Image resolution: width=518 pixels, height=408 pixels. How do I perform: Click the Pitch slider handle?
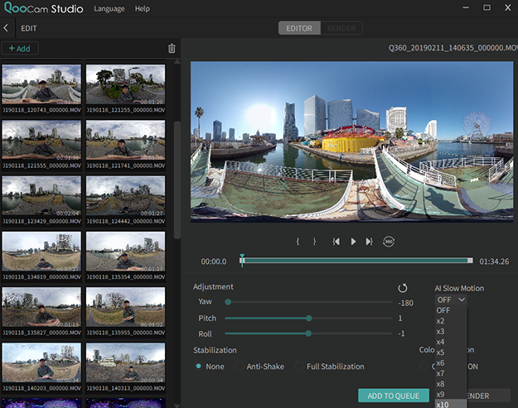(309, 318)
